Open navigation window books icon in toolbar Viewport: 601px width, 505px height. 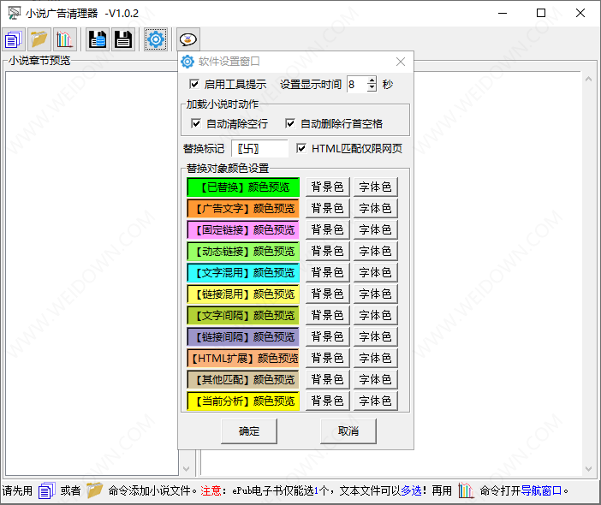click(x=64, y=39)
